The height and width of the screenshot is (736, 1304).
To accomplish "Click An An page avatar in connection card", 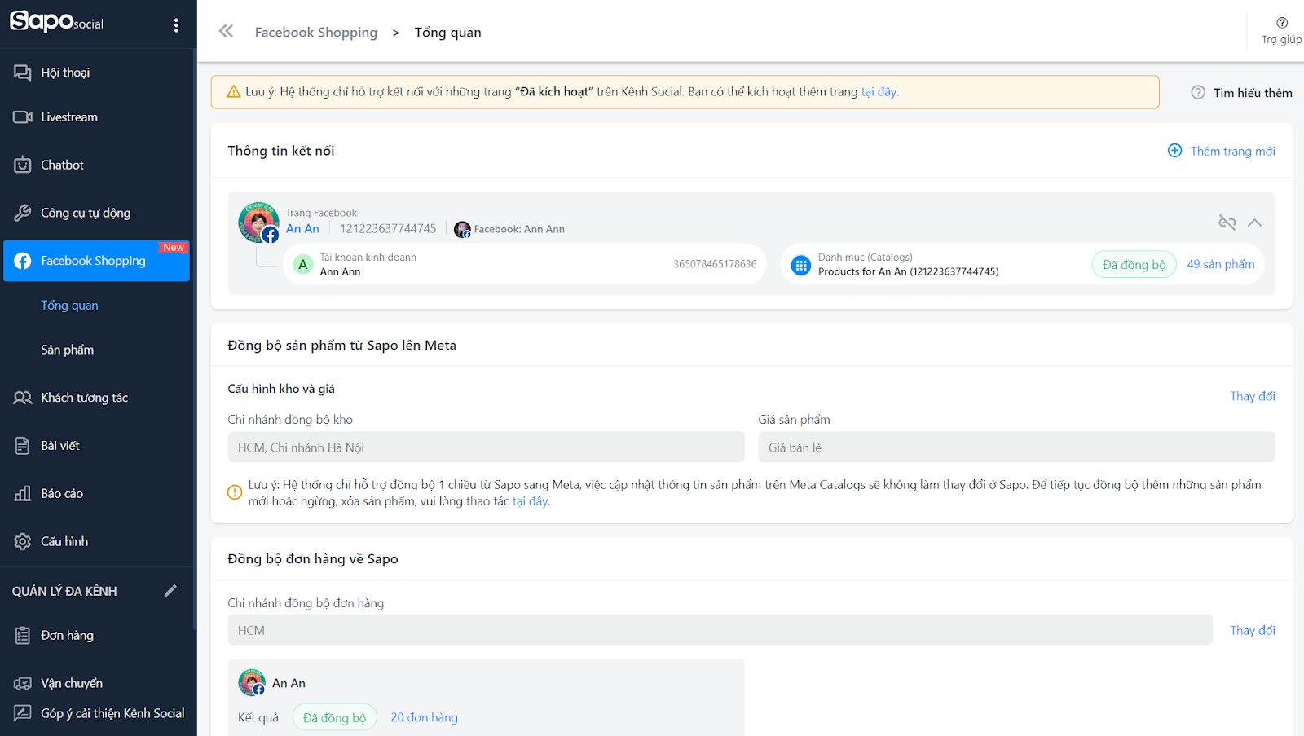I will coord(258,223).
